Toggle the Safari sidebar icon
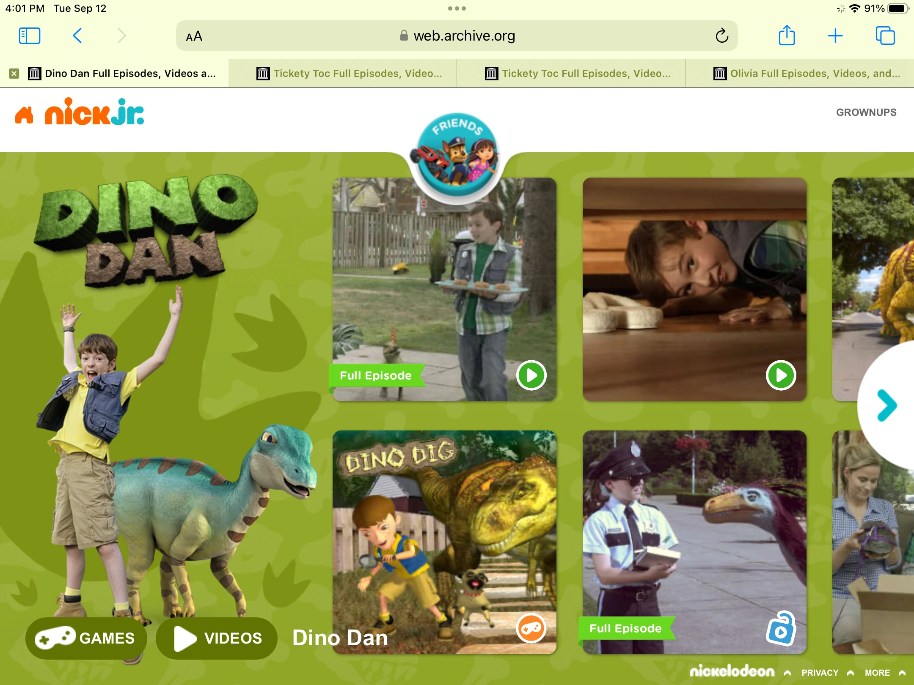 (x=30, y=36)
